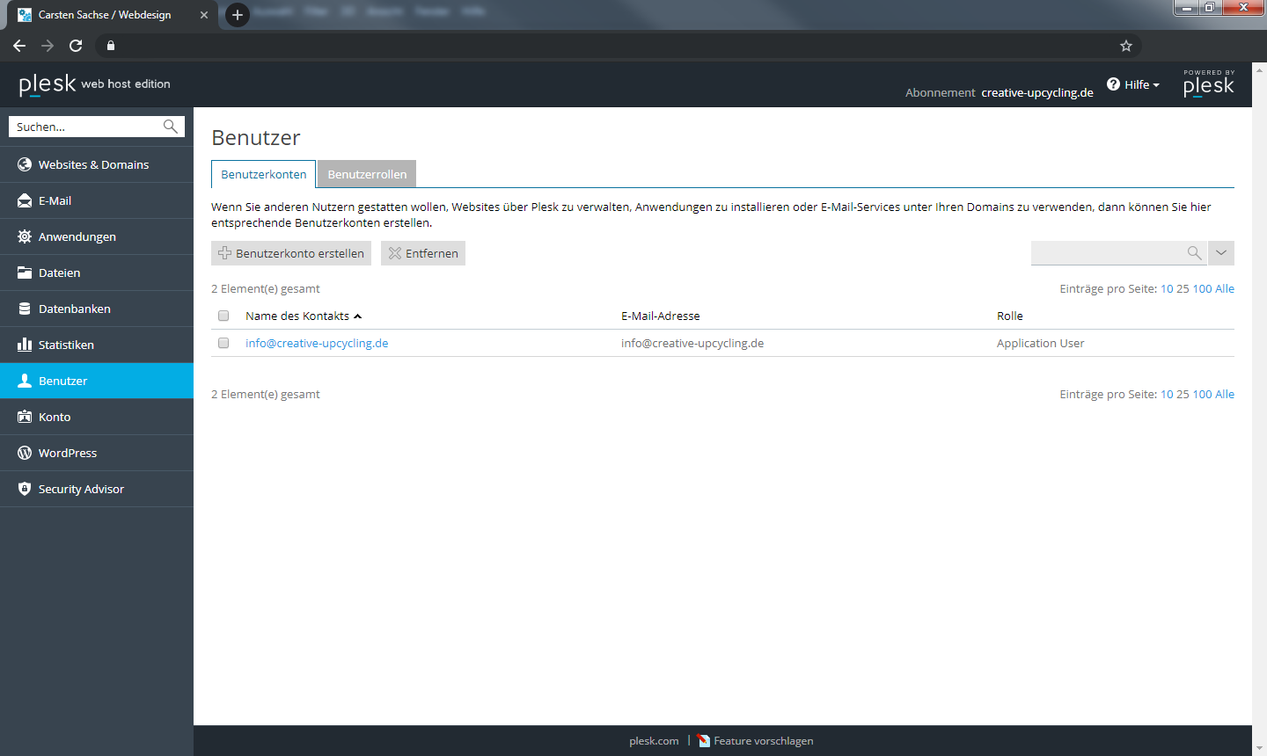Click the Entfernen button
Image resolution: width=1267 pixels, height=756 pixels.
click(423, 253)
